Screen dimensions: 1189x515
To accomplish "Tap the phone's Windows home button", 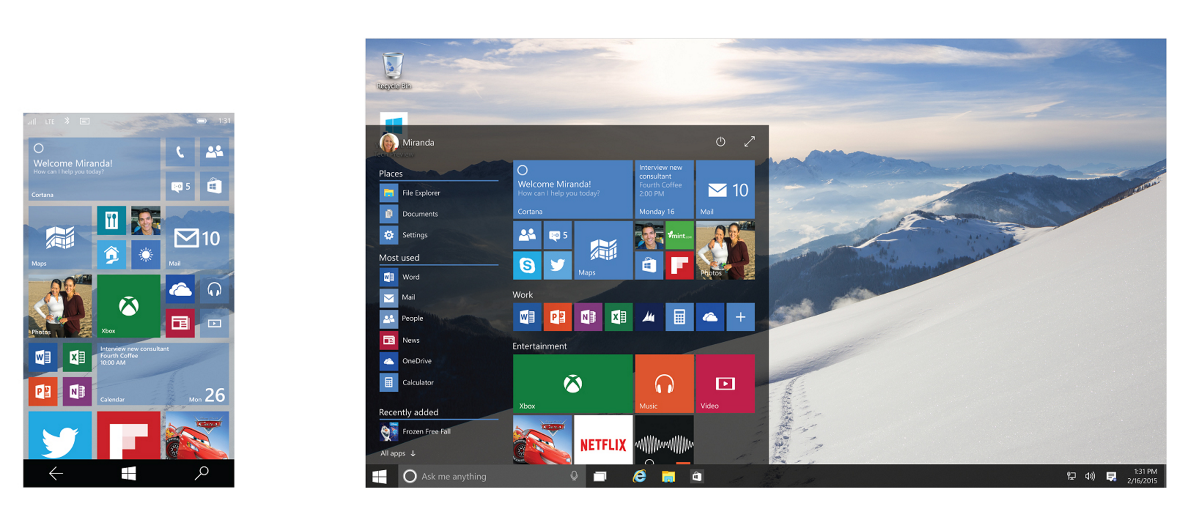I will 129,474.
